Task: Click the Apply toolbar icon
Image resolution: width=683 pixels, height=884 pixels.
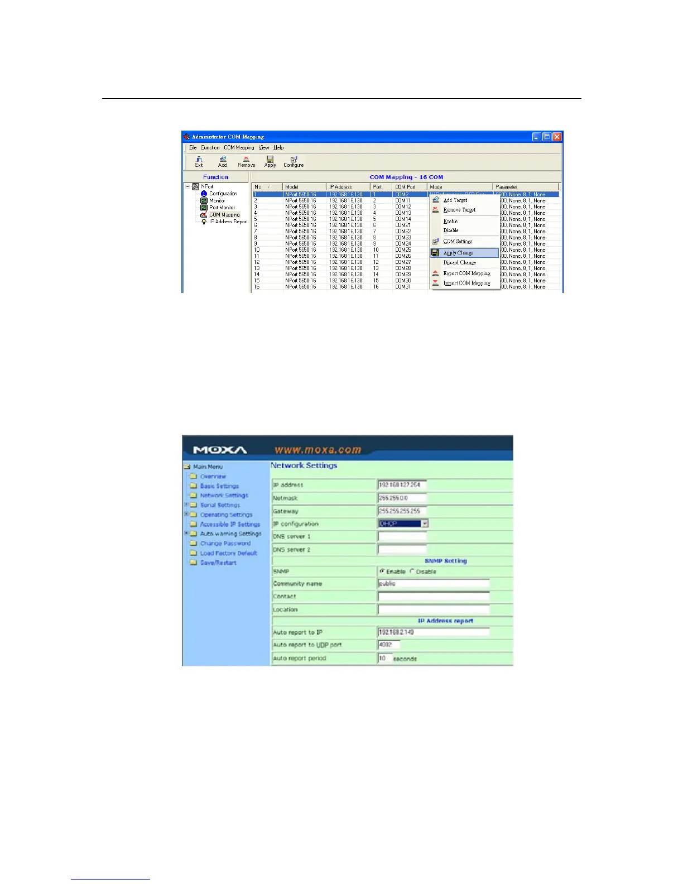Action: tap(270, 159)
